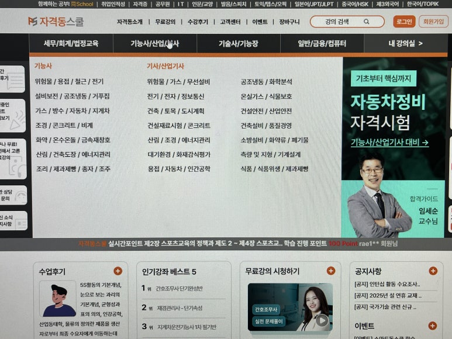
Task: Click 산림 / 조경 / 에너지관리 link
Action: (179, 140)
